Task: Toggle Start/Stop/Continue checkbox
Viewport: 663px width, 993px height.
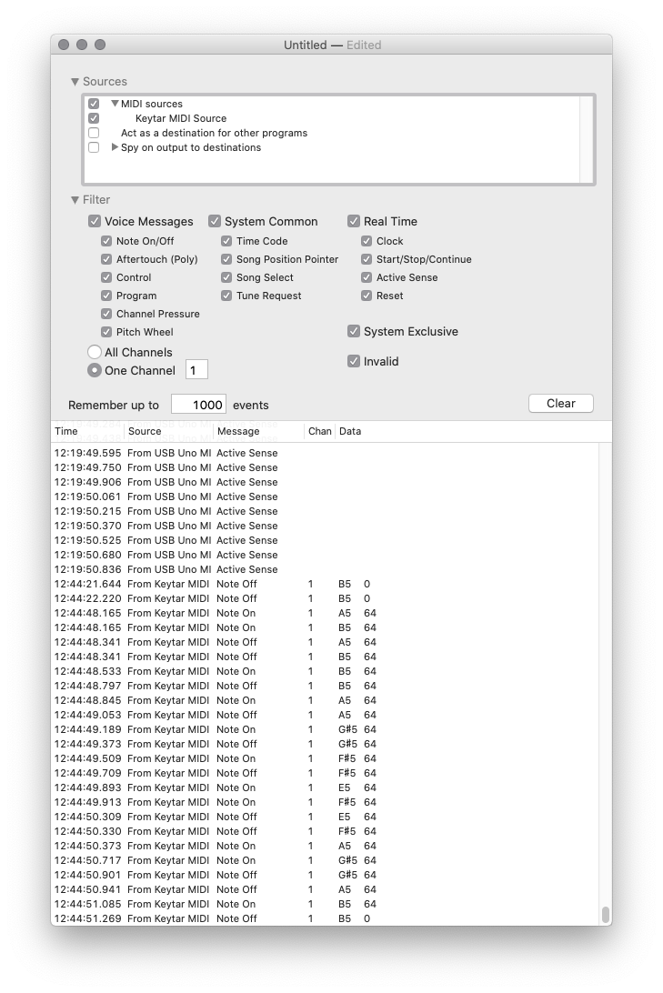Action: [x=366, y=259]
